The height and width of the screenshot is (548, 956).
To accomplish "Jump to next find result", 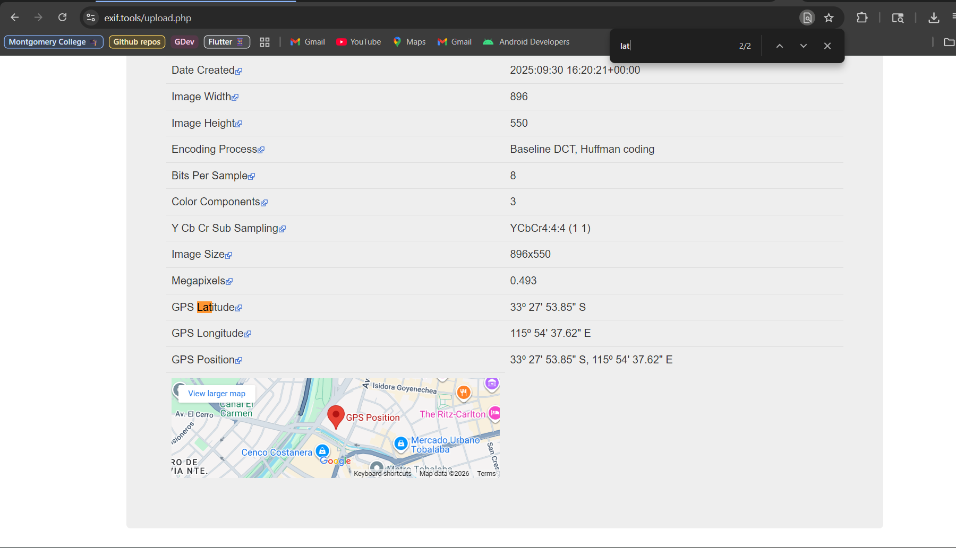I will [x=803, y=46].
